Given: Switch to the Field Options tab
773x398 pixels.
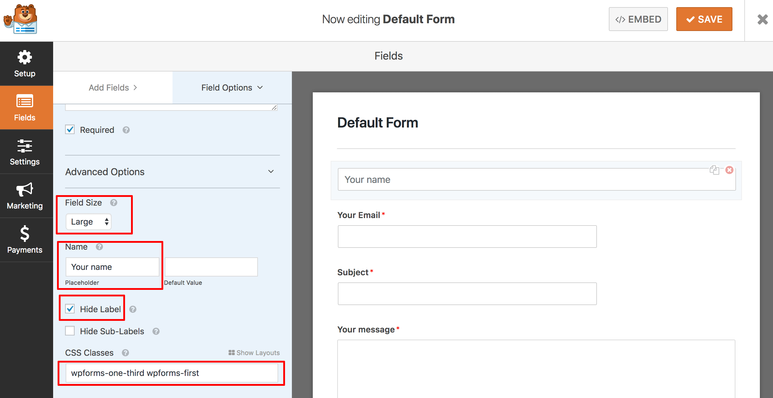Looking at the screenshot, I should click(x=232, y=88).
